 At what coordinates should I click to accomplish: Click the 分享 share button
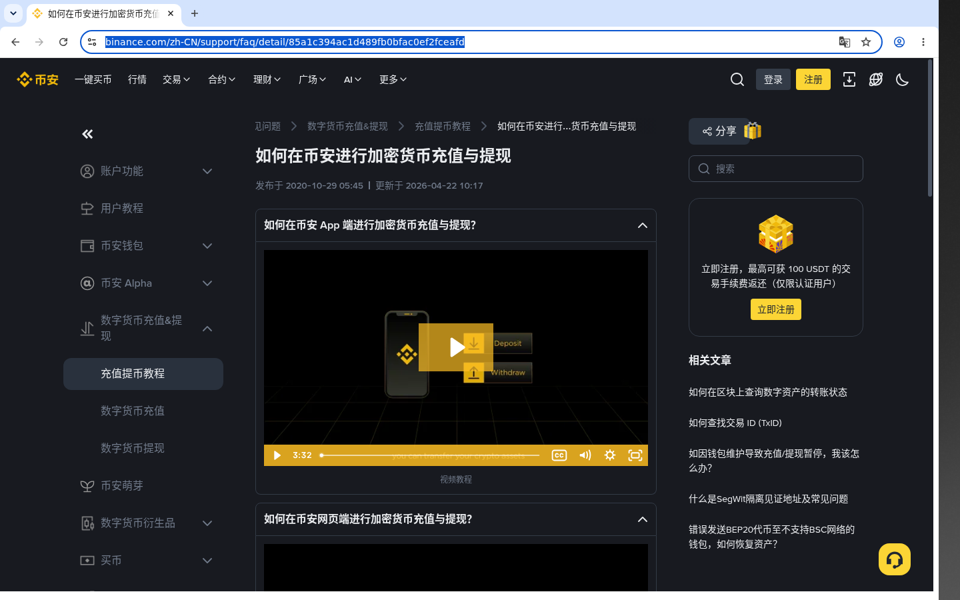(x=719, y=131)
